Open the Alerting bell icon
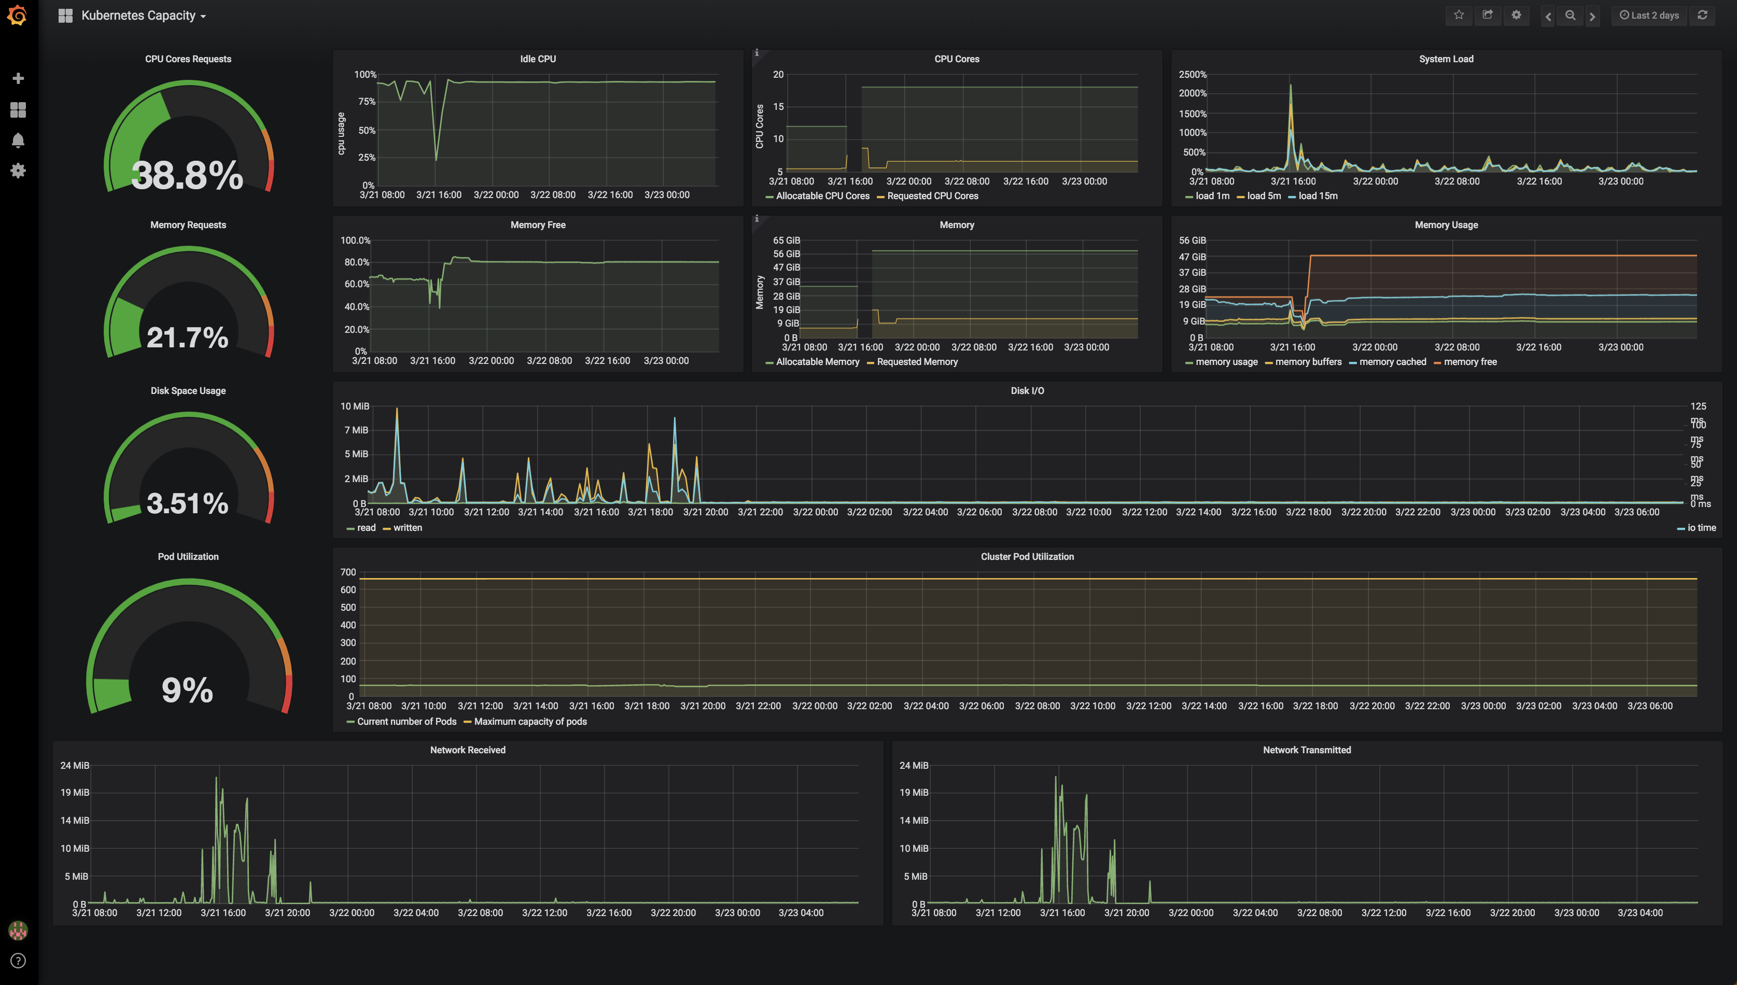This screenshot has height=985, width=1737. 18,140
